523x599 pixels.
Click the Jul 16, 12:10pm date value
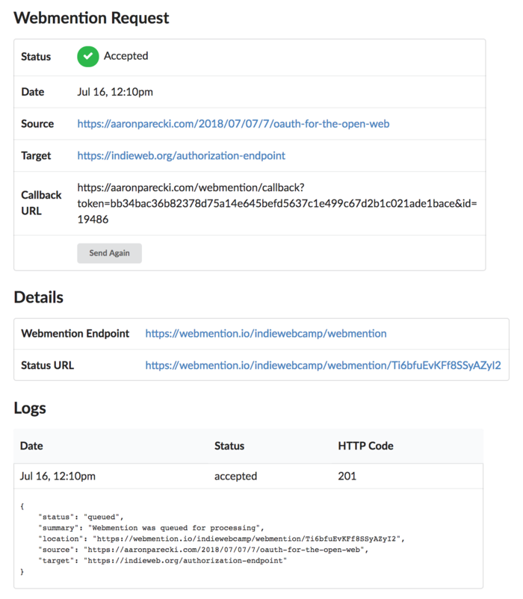pos(115,92)
